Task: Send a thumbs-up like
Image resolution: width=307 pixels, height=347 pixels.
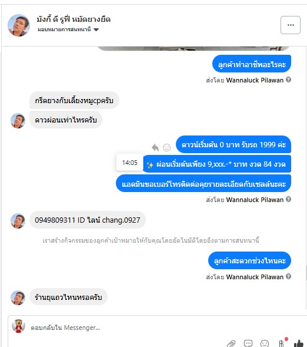Action: click(299, 343)
